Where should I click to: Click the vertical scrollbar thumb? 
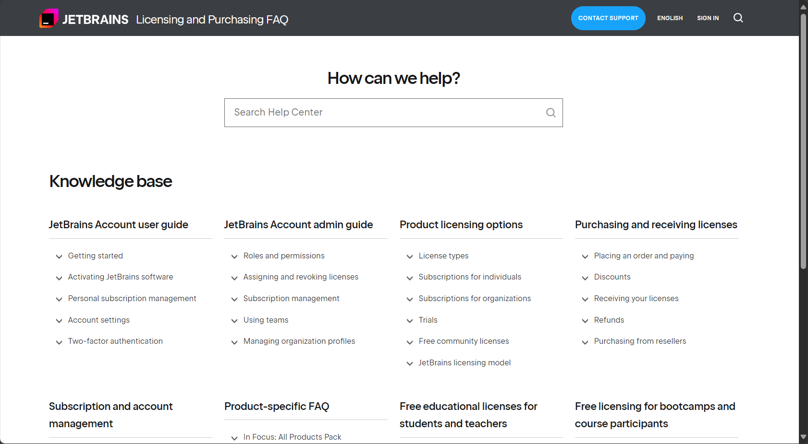[x=803, y=141]
